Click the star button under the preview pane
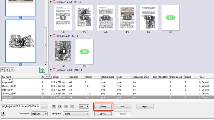 tap(2, 70)
